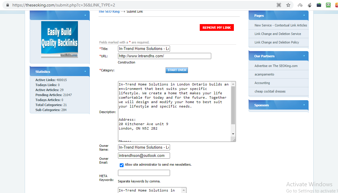
Task: Open the QR code grid icon in address bar
Action: point(279,5)
